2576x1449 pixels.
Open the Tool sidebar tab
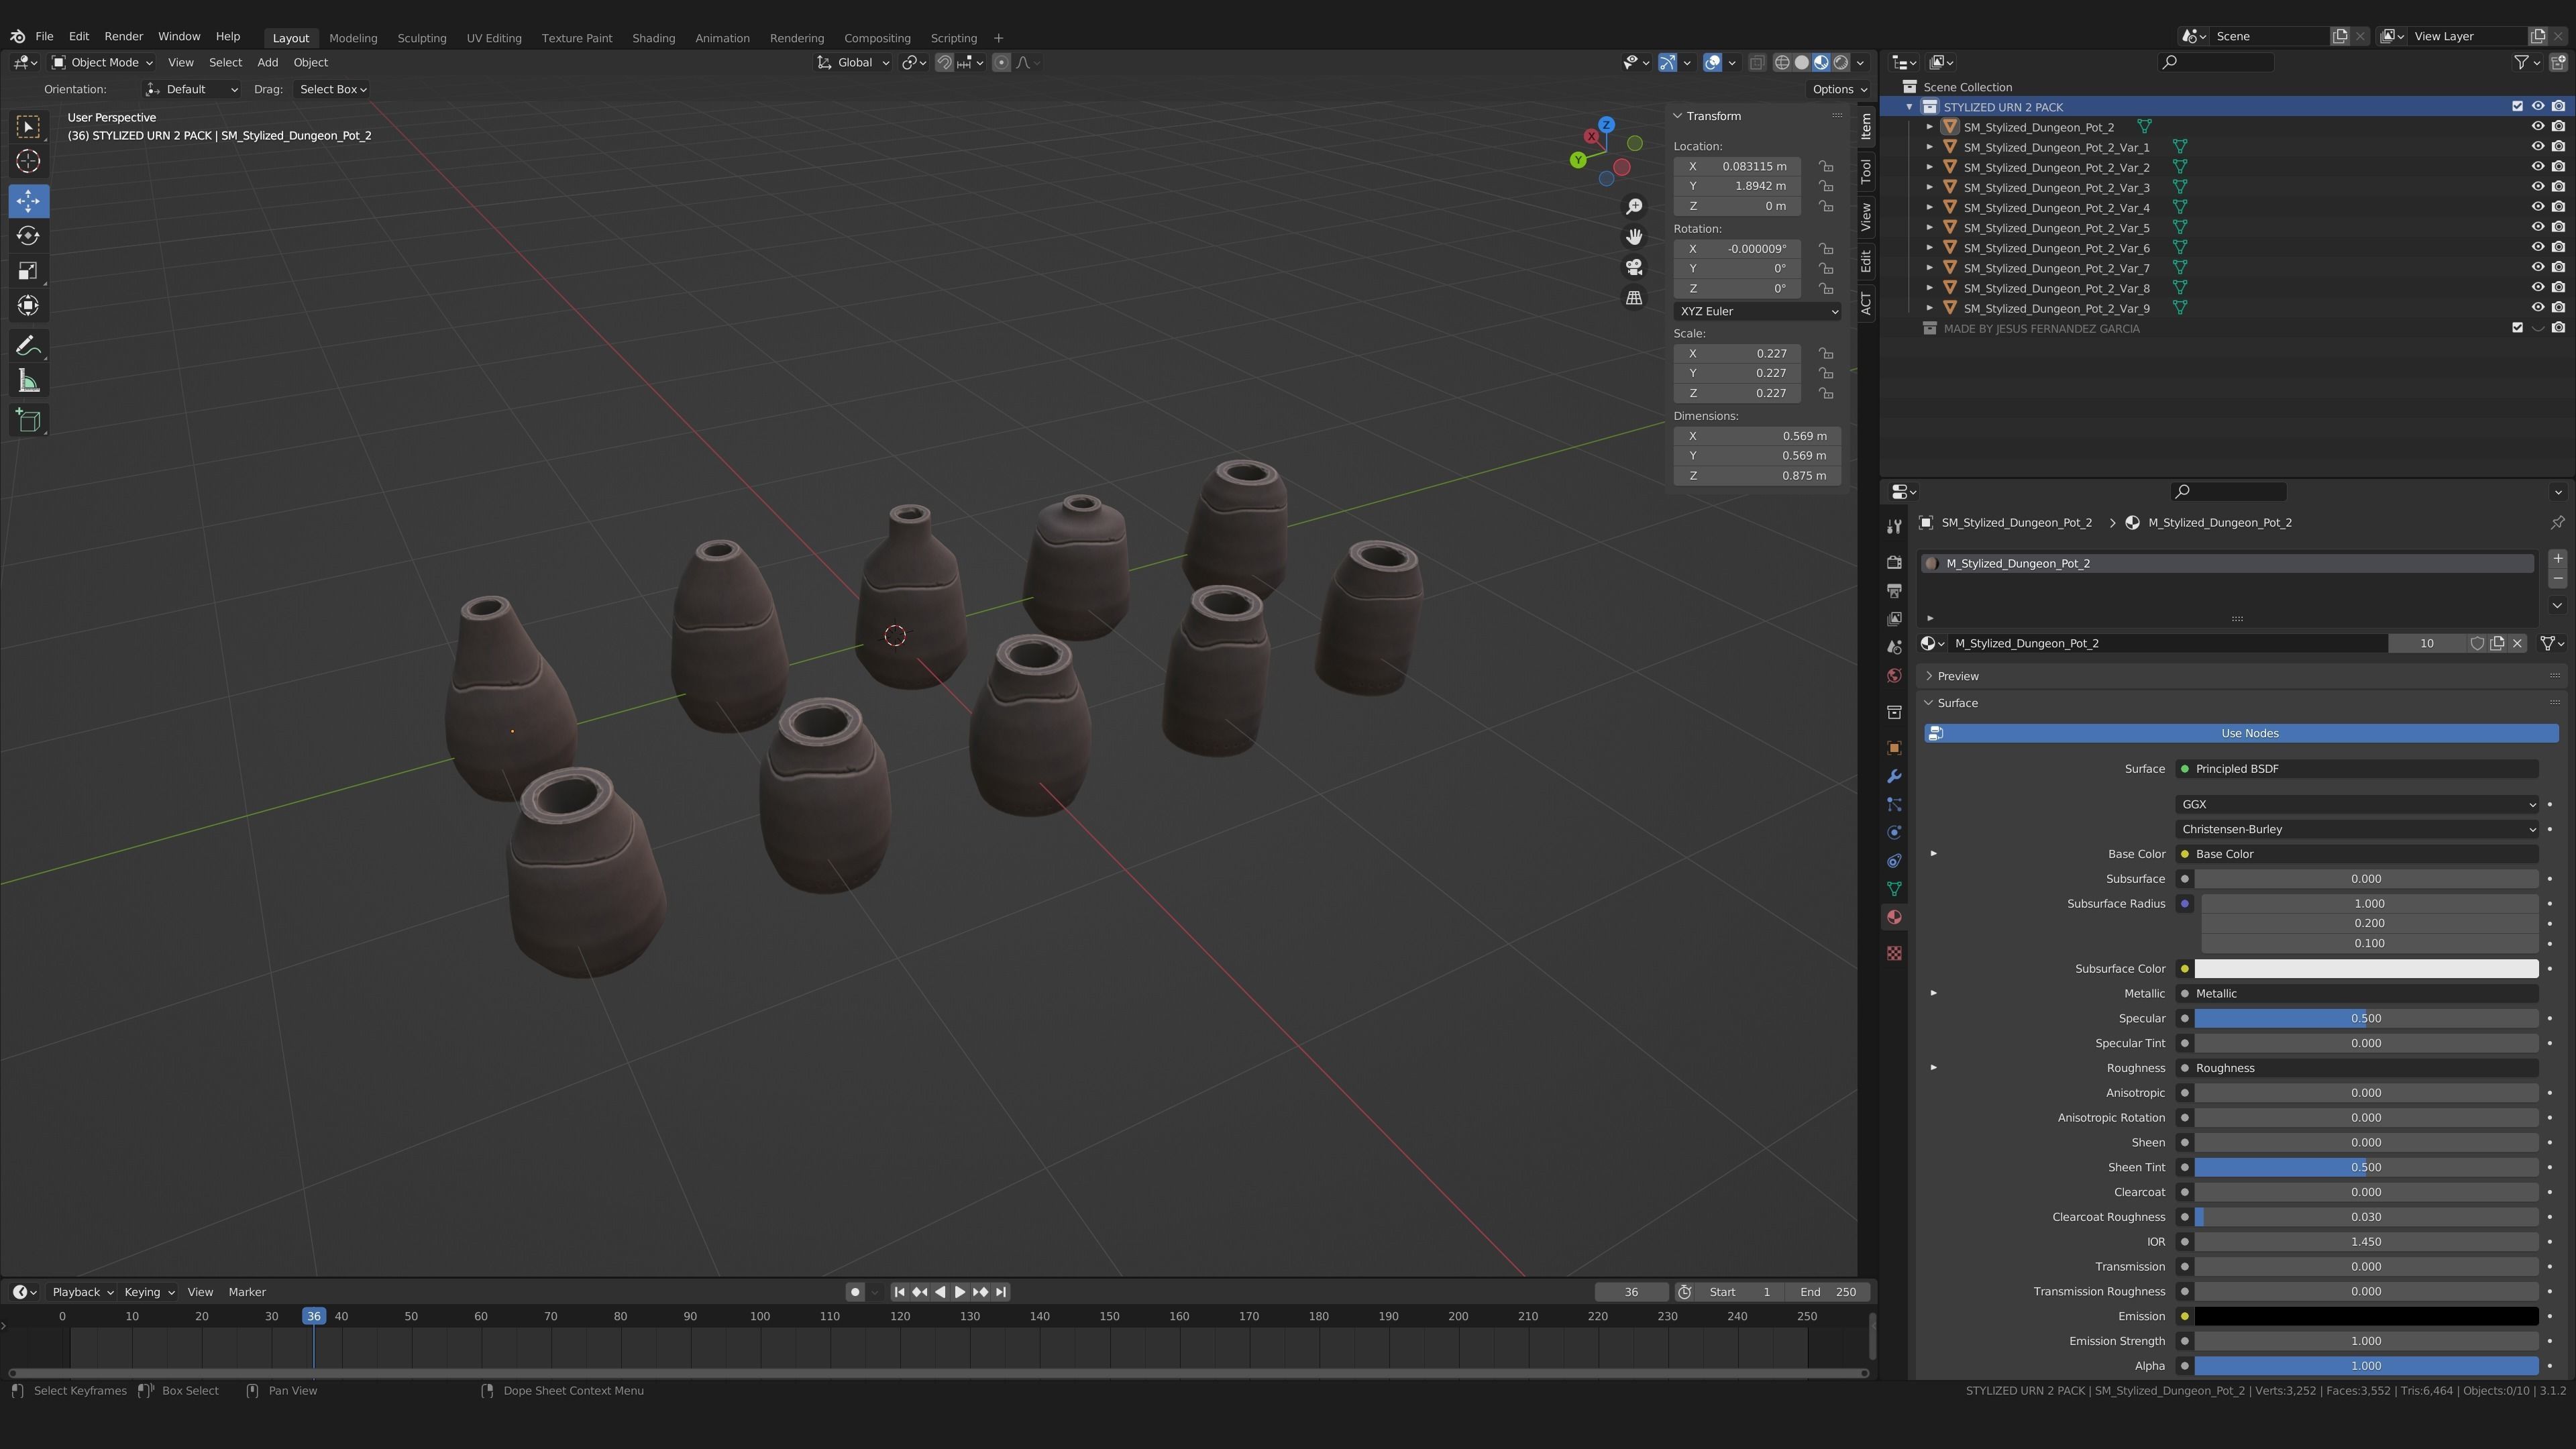(1866, 171)
